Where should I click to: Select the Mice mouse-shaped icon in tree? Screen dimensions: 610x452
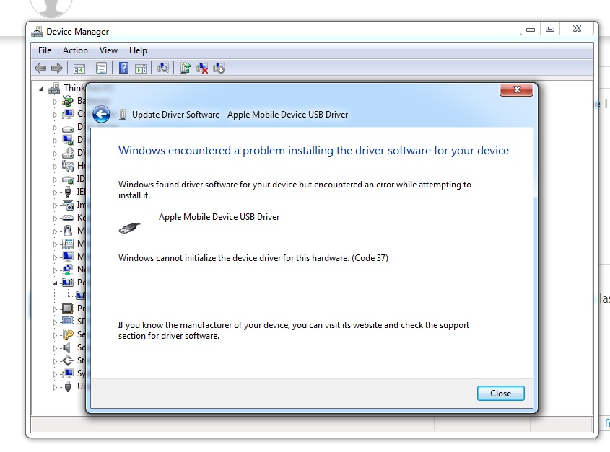[x=68, y=231]
